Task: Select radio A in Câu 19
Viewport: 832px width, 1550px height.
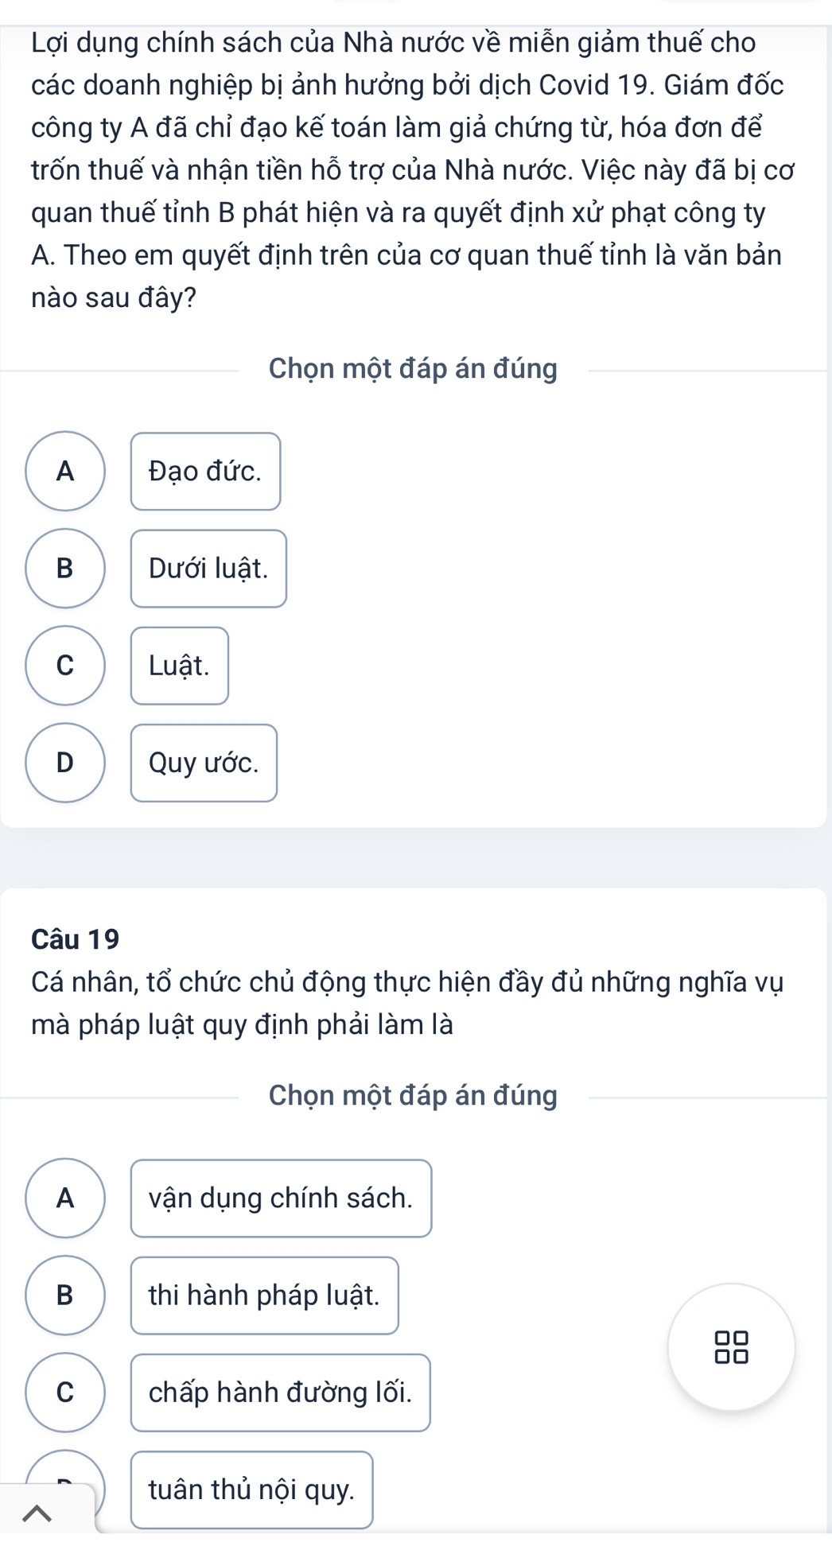Action: point(65,1198)
